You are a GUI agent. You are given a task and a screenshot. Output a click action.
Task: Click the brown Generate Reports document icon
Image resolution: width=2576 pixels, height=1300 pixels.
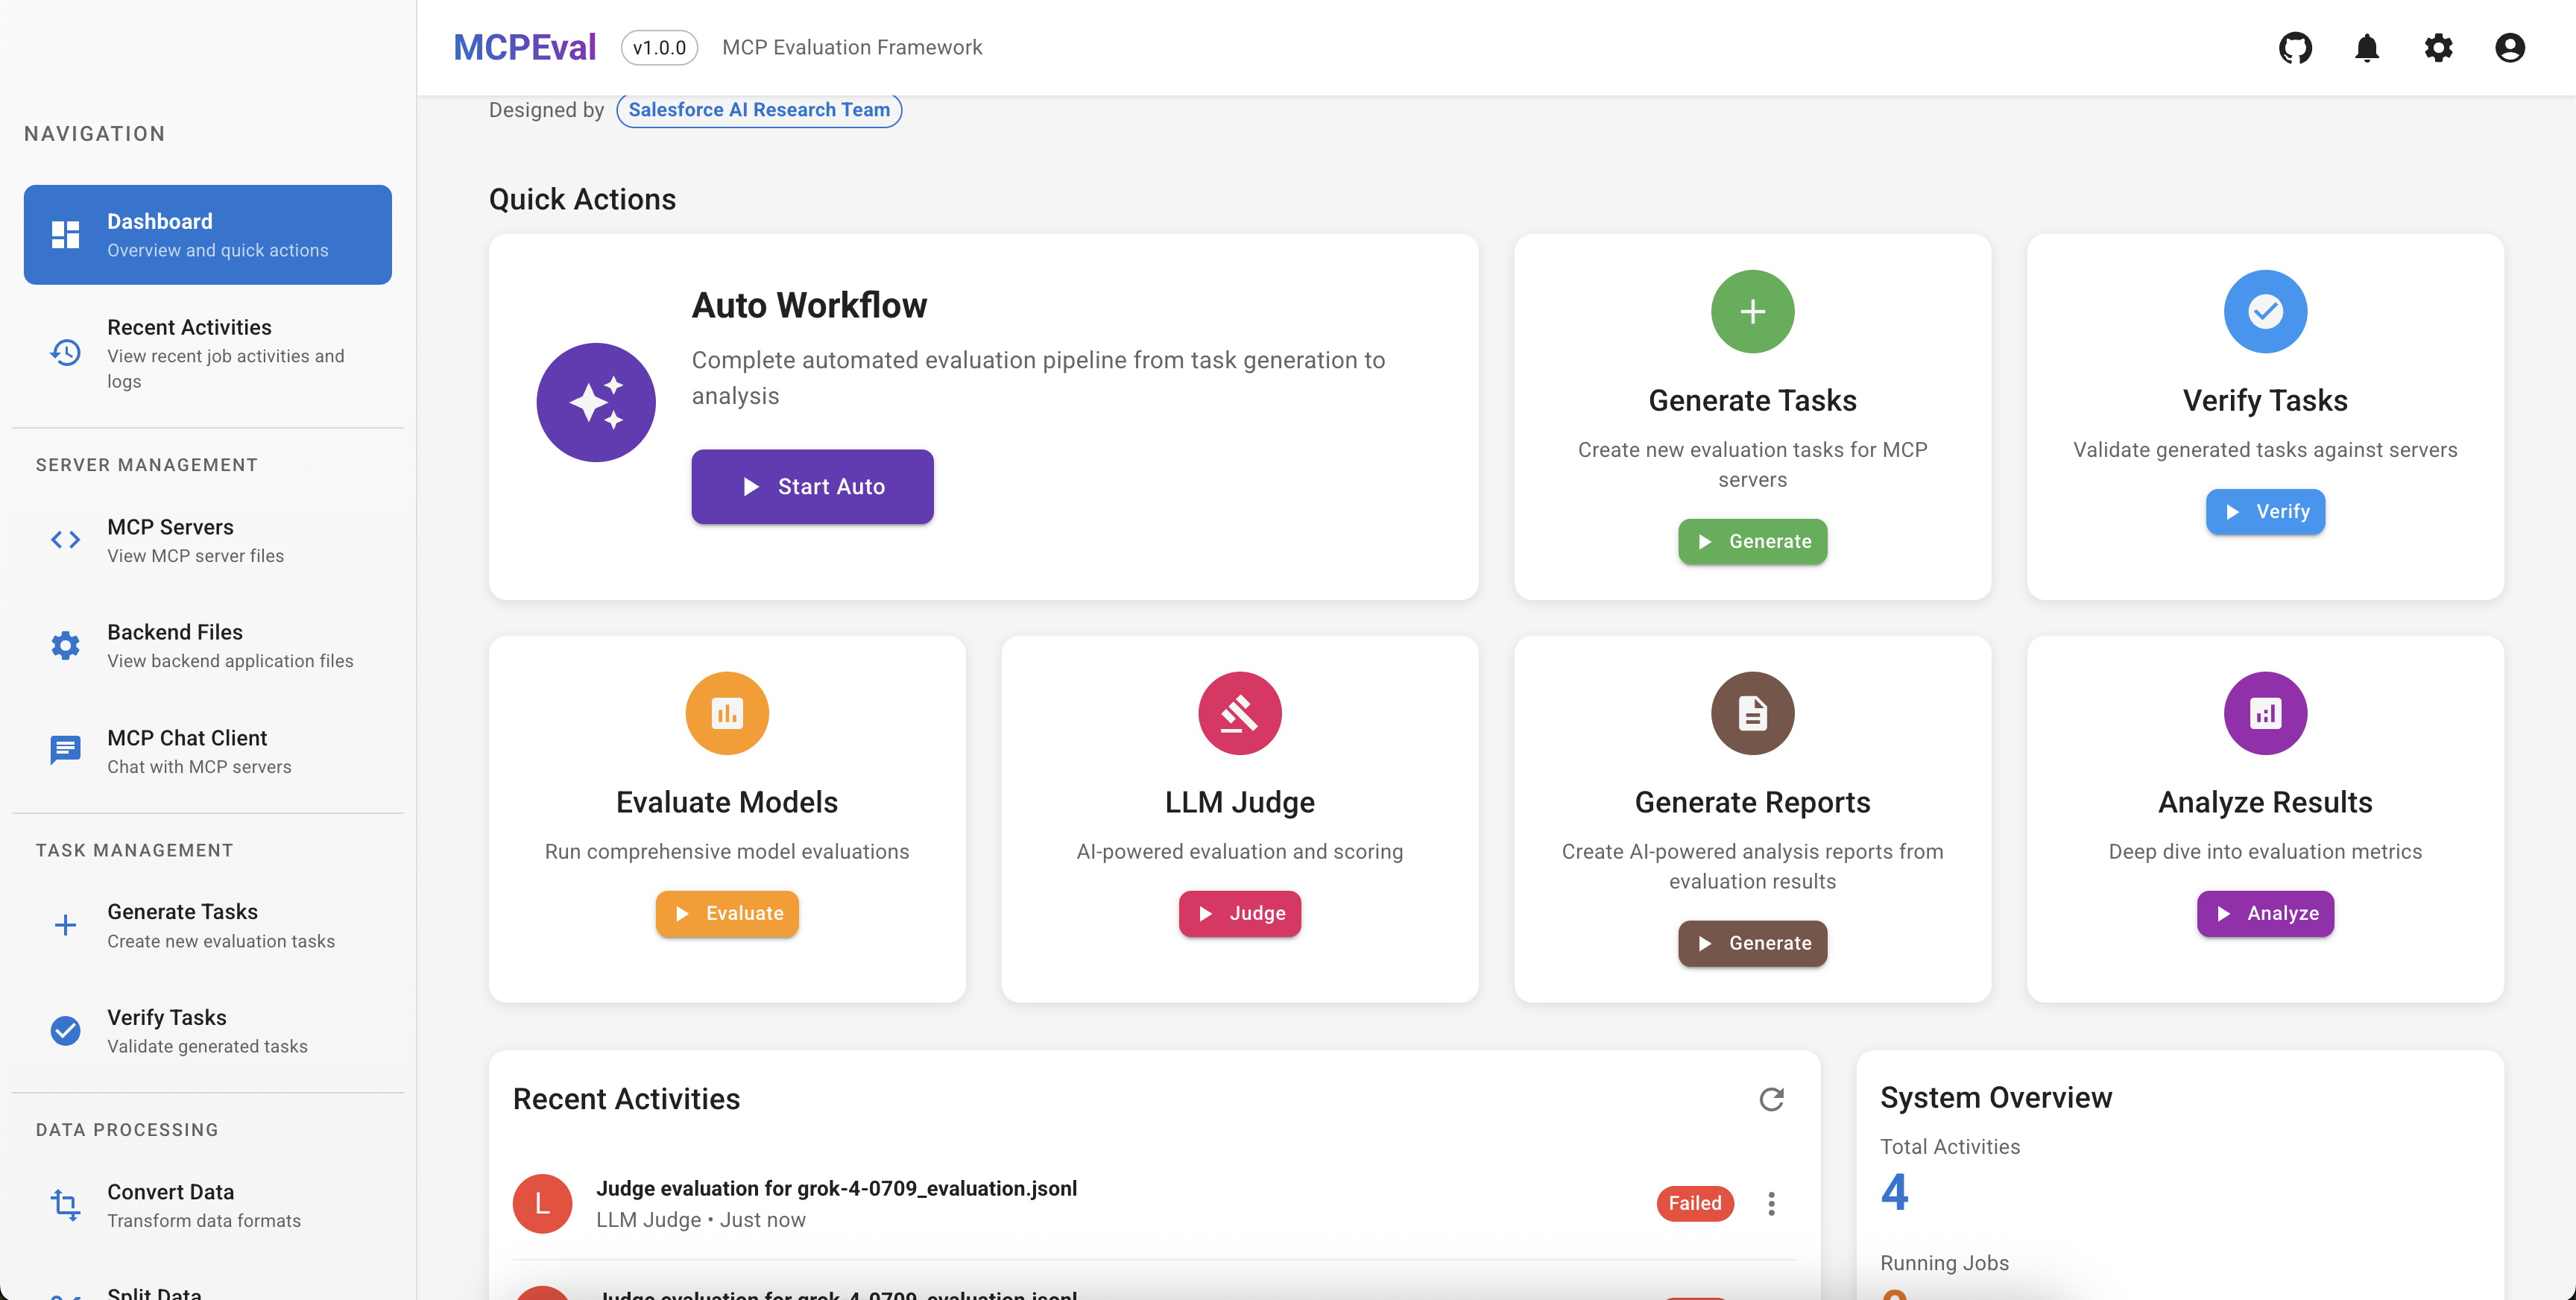[x=1752, y=713]
